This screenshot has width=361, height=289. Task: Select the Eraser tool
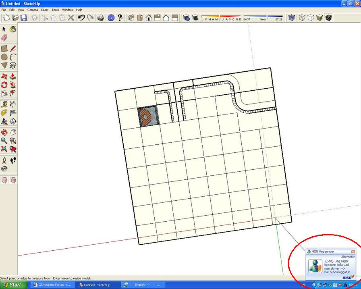point(4,37)
